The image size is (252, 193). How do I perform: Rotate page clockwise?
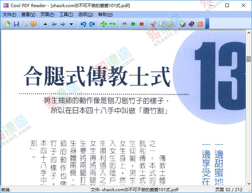click(x=92, y=24)
